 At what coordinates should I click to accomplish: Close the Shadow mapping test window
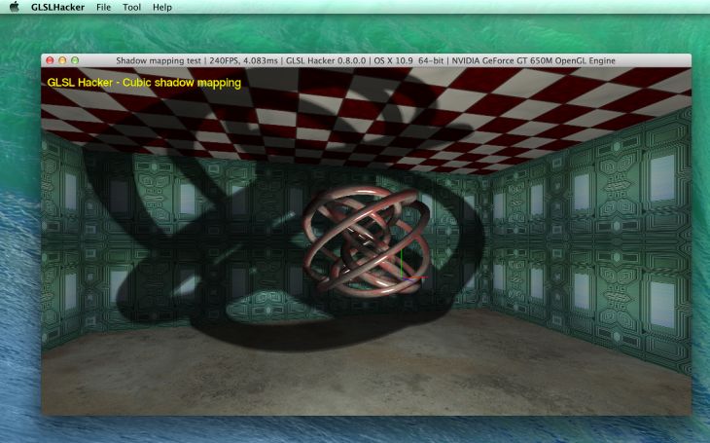pyautogui.click(x=50, y=60)
